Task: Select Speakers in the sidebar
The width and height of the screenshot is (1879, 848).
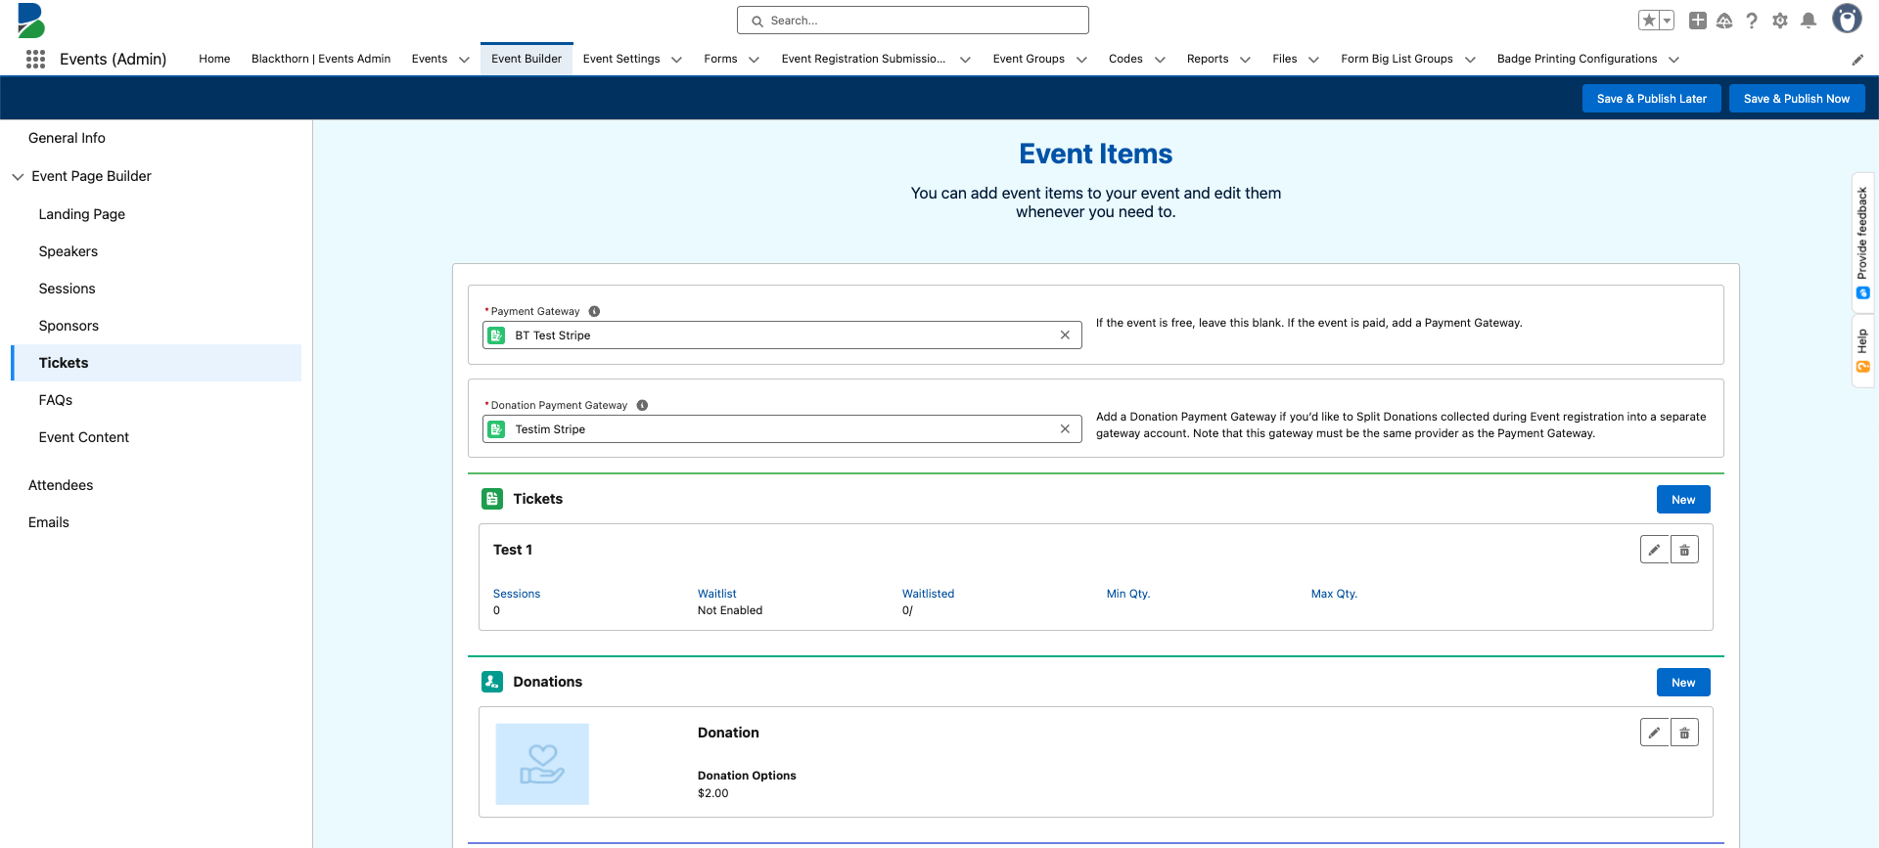Action: [x=69, y=251]
